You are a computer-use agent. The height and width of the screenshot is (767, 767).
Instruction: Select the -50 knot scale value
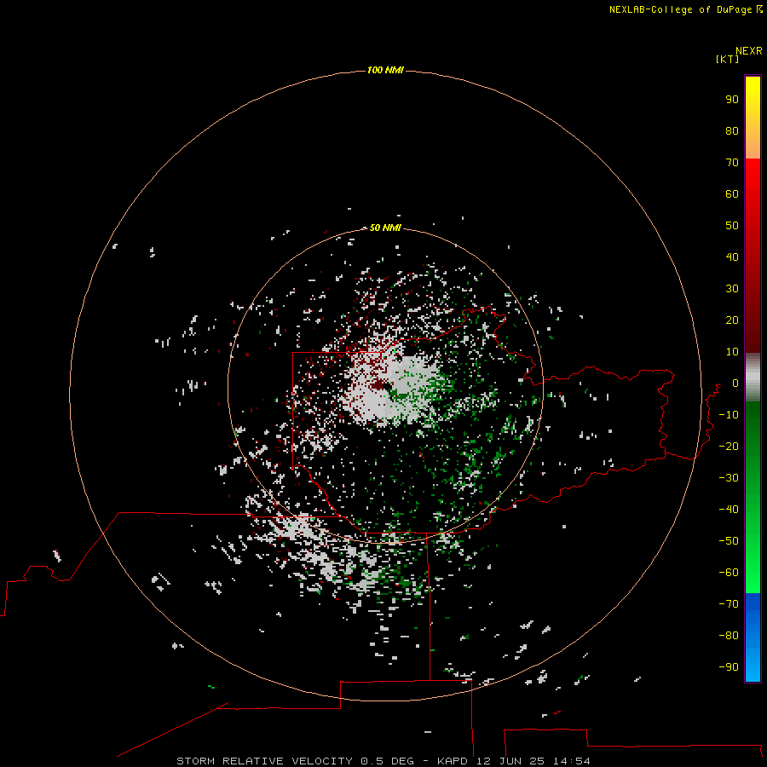(729, 541)
